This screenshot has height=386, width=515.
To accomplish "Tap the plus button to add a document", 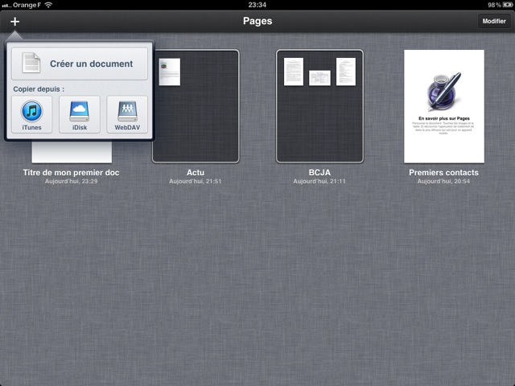I will [x=14, y=22].
